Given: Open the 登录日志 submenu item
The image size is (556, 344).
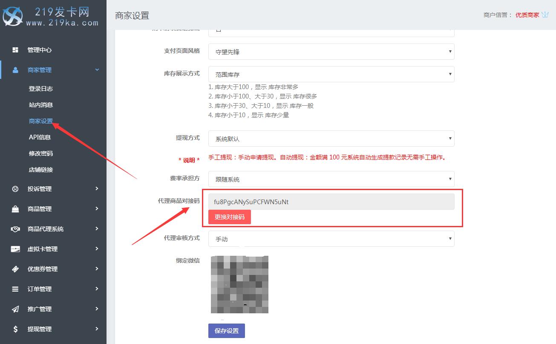Looking at the screenshot, I should click(41, 89).
